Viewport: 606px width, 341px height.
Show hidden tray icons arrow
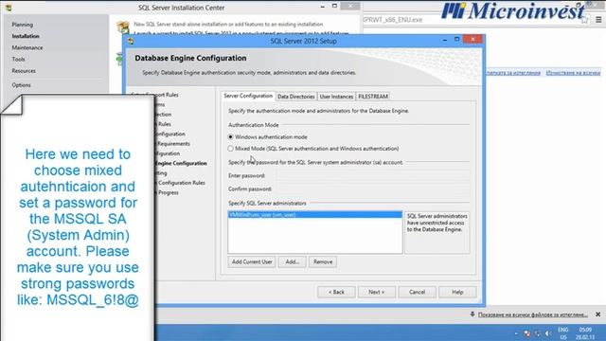tap(516, 333)
